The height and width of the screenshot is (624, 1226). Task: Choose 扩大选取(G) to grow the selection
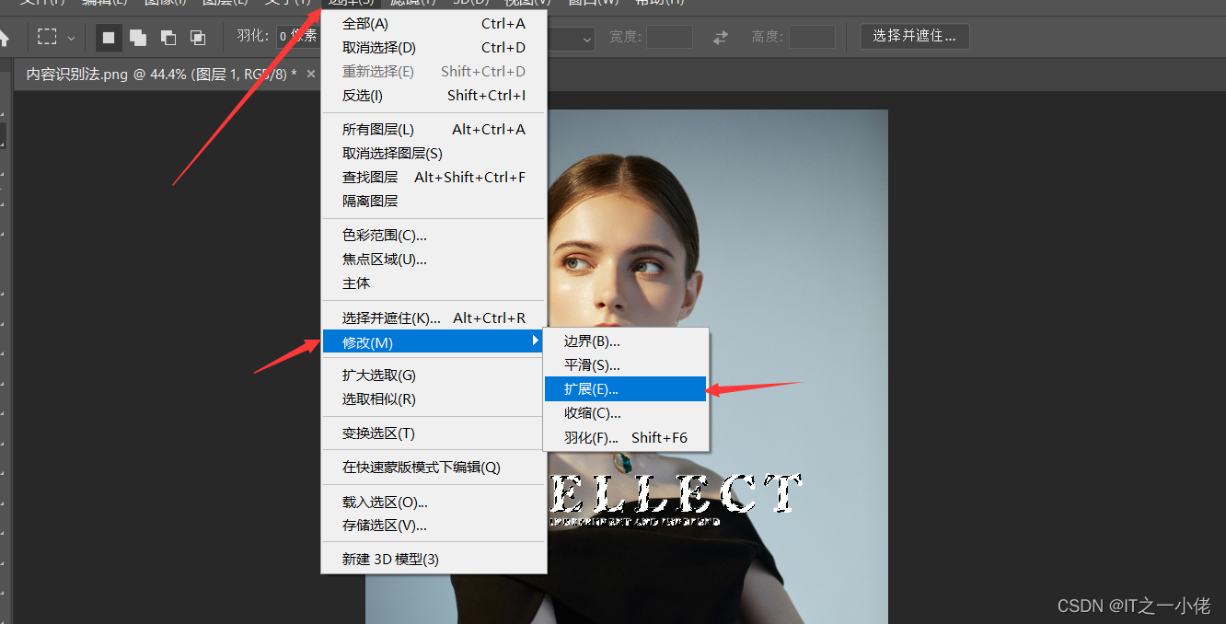point(434,376)
